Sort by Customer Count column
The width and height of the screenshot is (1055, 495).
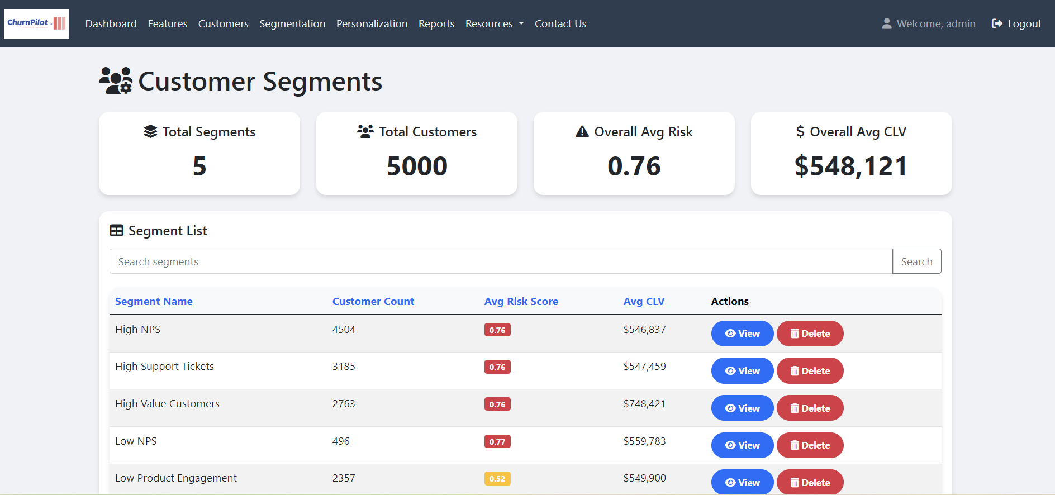tap(373, 301)
